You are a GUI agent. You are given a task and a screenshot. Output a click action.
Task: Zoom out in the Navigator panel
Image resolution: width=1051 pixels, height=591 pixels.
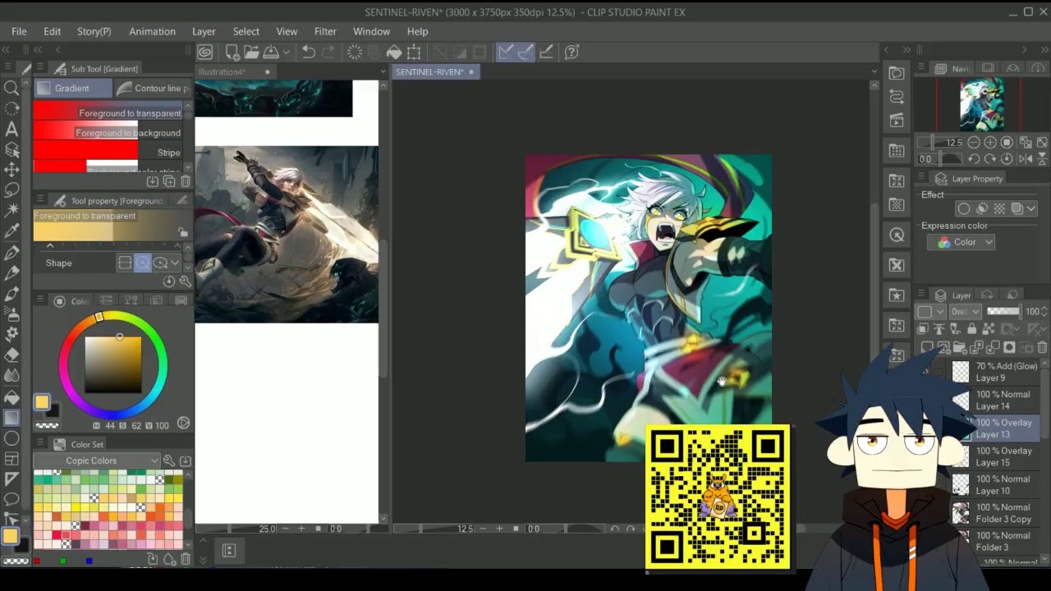(x=974, y=143)
